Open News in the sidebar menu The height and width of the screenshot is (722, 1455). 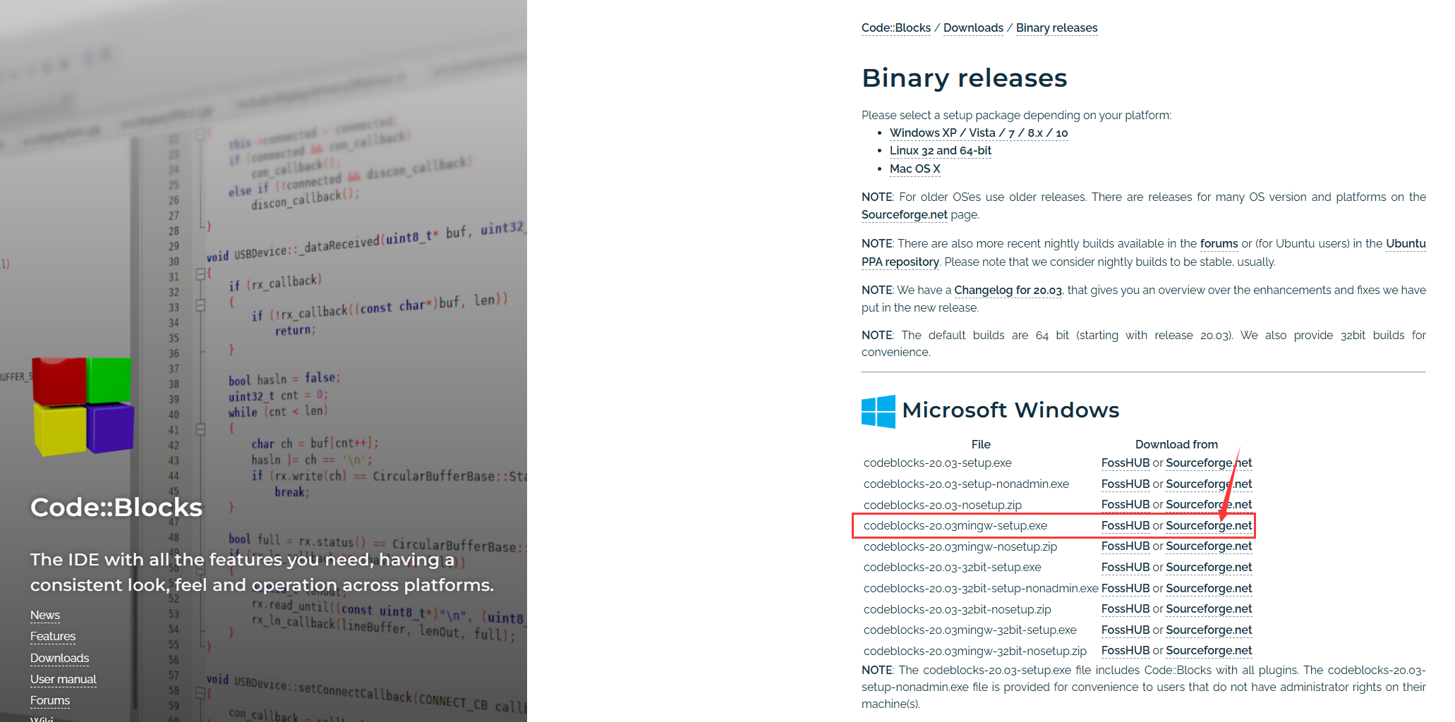click(x=45, y=615)
